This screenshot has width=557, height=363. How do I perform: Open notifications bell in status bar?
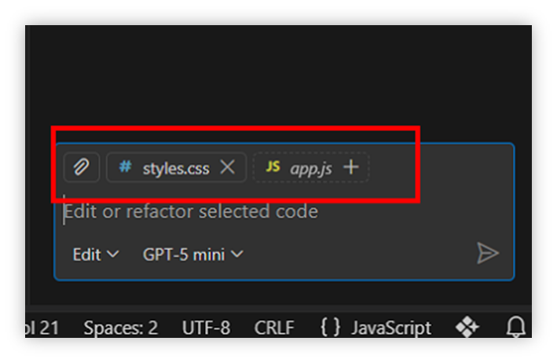[x=515, y=328]
